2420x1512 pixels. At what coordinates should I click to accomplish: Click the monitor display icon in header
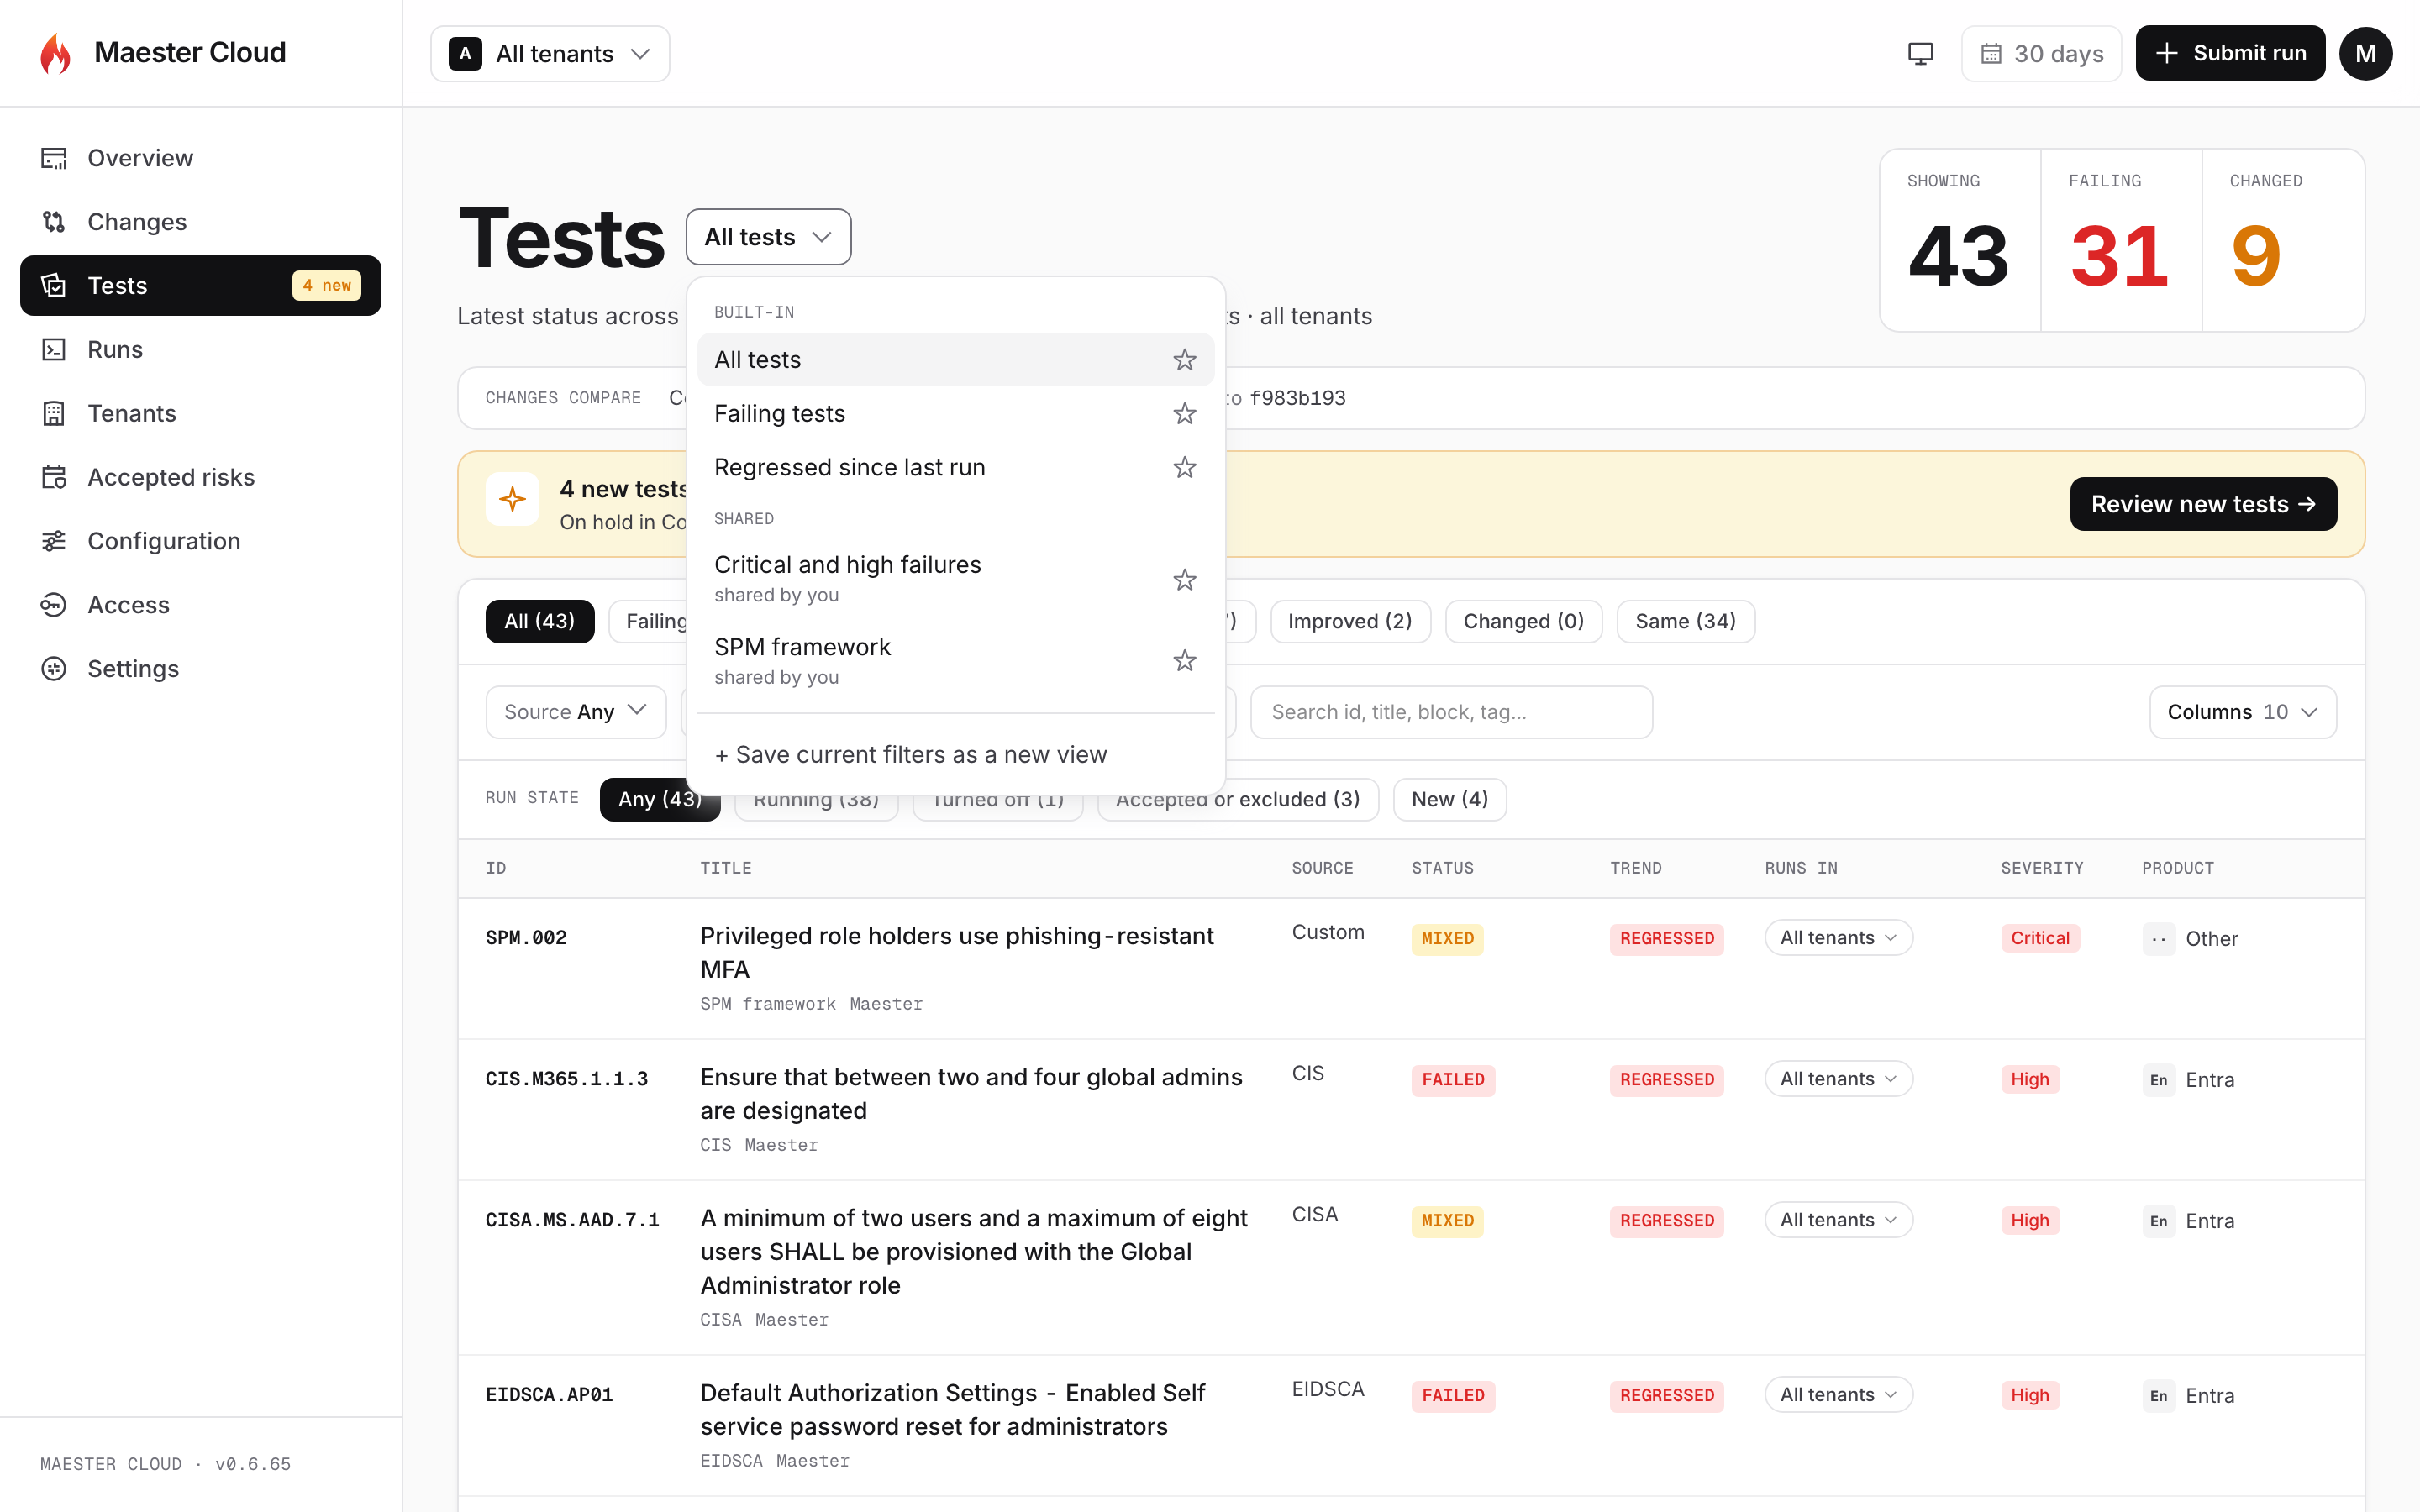point(1920,53)
